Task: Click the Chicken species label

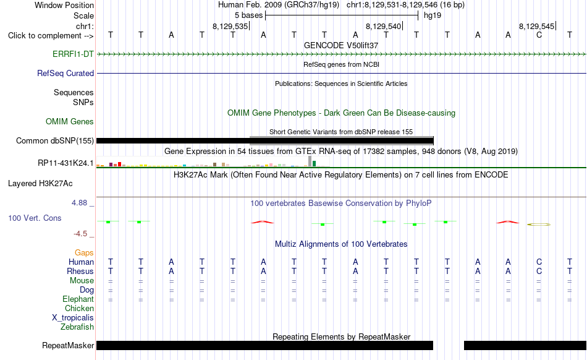Action: pos(79,308)
